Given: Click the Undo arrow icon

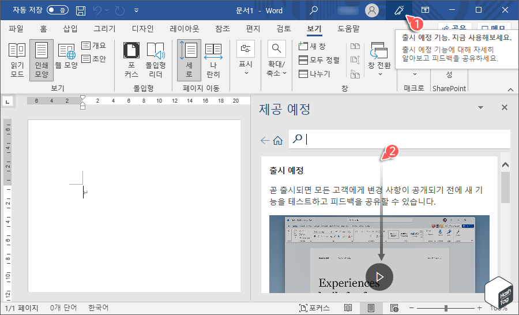Looking at the screenshot, I should [97, 10].
